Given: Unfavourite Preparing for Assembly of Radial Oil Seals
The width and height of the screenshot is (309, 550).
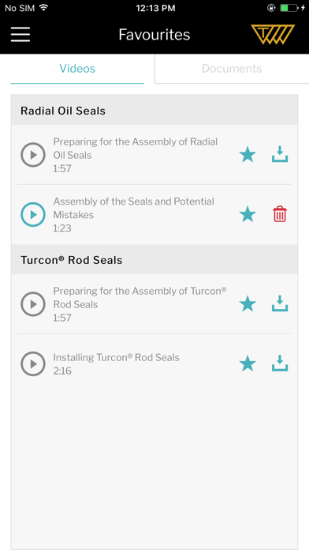Looking at the screenshot, I should coord(248,155).
